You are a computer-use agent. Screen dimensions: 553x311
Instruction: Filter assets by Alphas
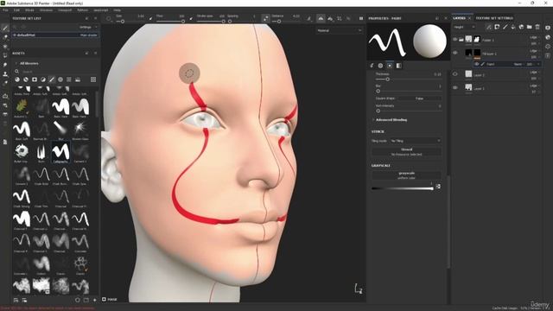(x=60, y=79)
